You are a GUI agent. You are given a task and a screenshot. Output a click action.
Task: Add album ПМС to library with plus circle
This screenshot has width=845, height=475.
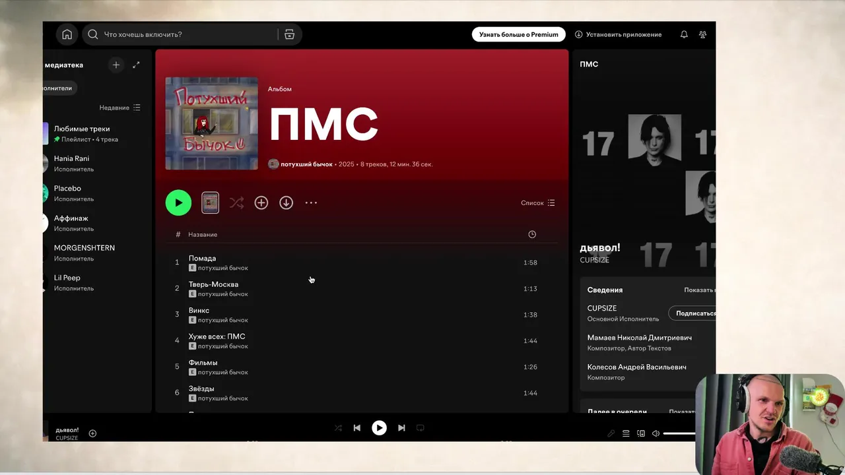tap(261, 203)
